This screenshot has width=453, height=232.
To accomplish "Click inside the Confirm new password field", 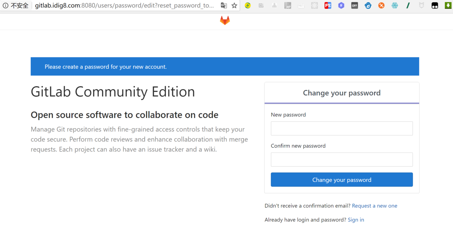I will point(341,159).
